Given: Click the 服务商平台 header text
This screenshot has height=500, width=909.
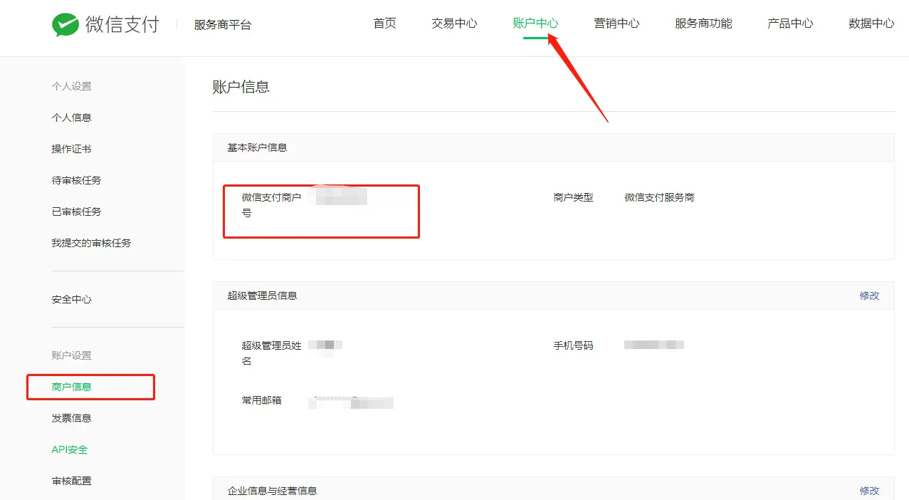Looking at the screenshot, I should click(223, 25).
